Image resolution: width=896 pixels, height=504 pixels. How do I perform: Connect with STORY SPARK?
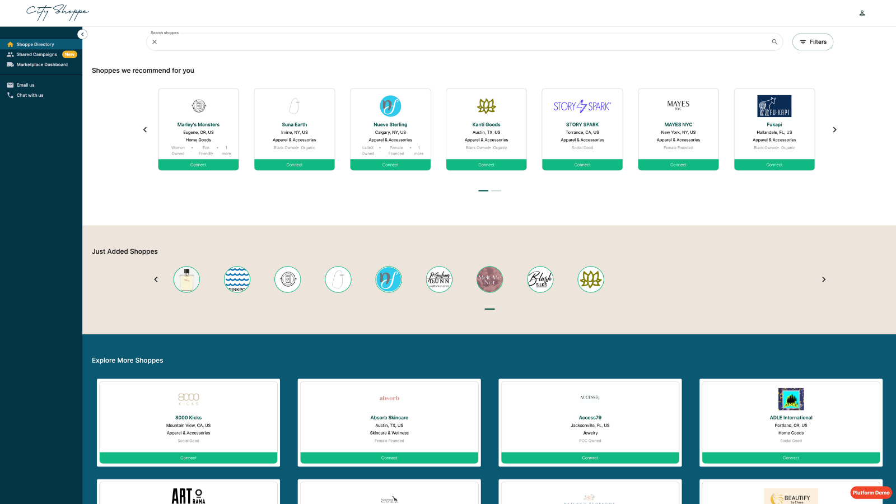coord(582,165)
